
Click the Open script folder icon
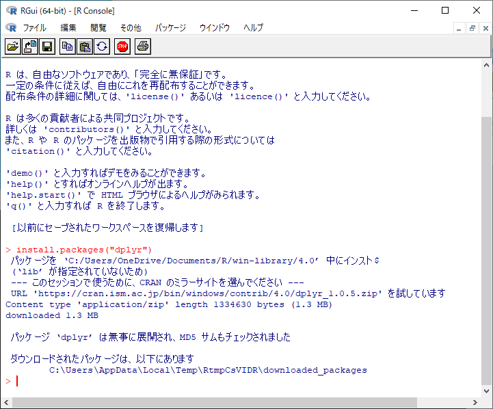[13, 47]
